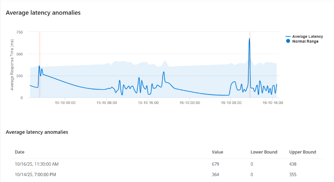This screenshot has width=334, height=182.
Task: Sort table by the Value column header
Action: click(x=218, y=152)
